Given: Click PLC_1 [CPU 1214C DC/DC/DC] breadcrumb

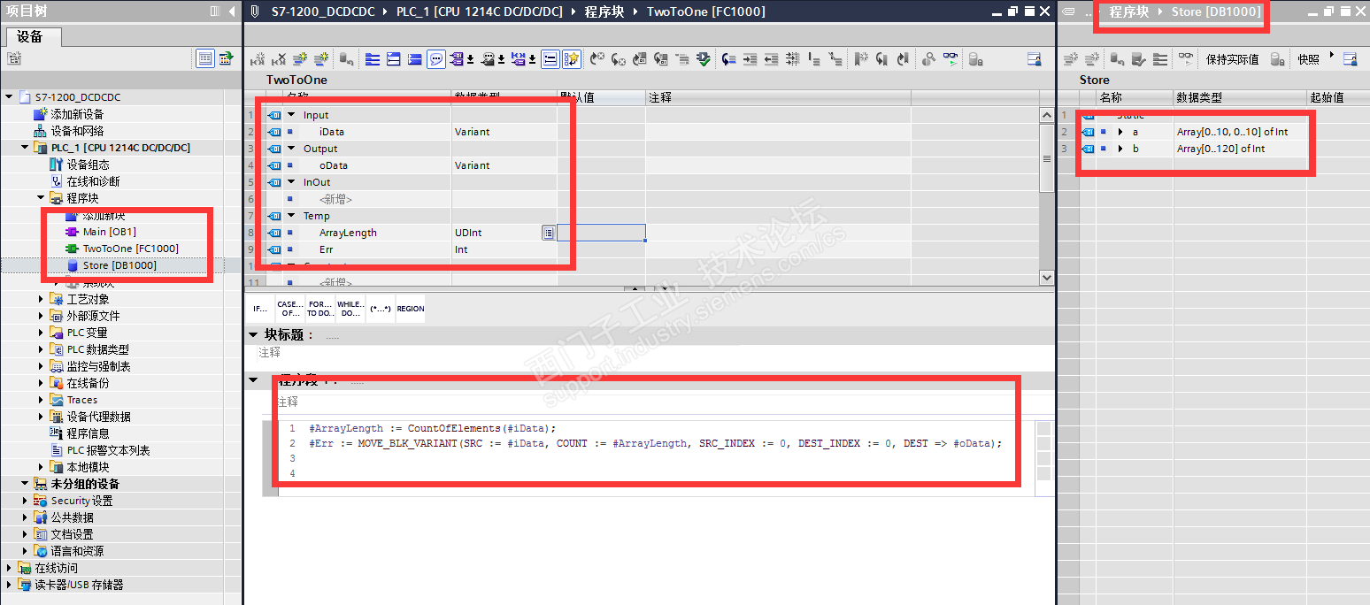Looking at the screenshot, I should [479, 11].
